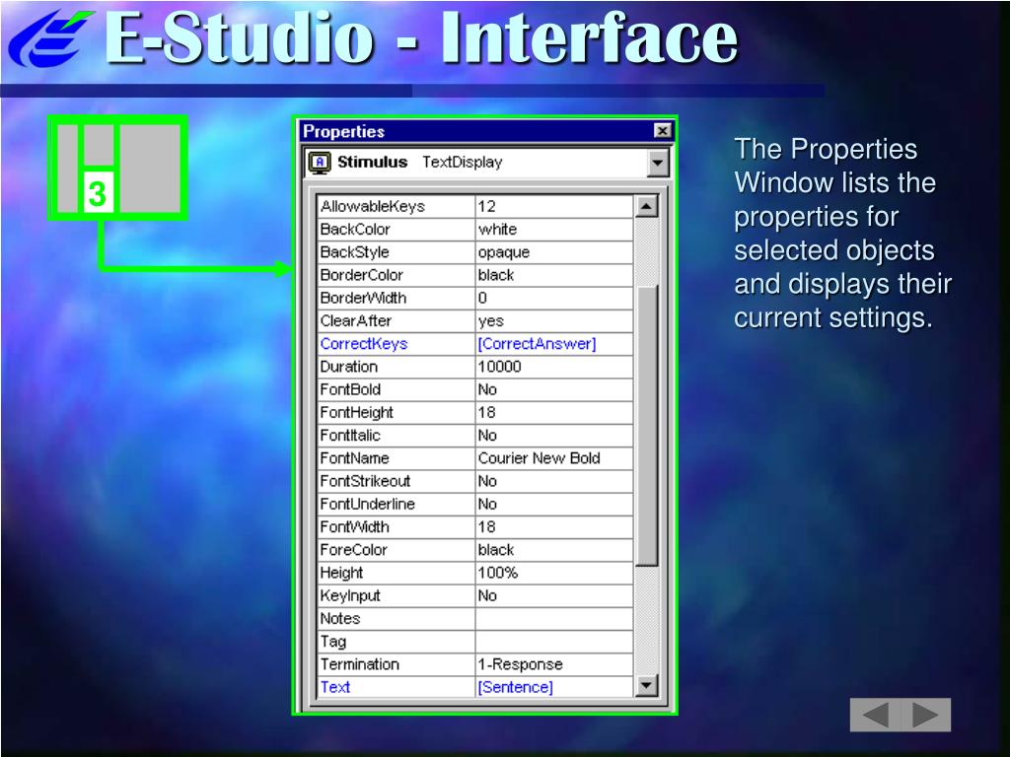Click the FontItalic value No
Screen dimensions: 1010x757
coord(554,436)
